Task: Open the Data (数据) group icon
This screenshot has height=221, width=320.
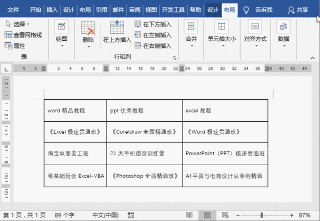Action: 283,26
